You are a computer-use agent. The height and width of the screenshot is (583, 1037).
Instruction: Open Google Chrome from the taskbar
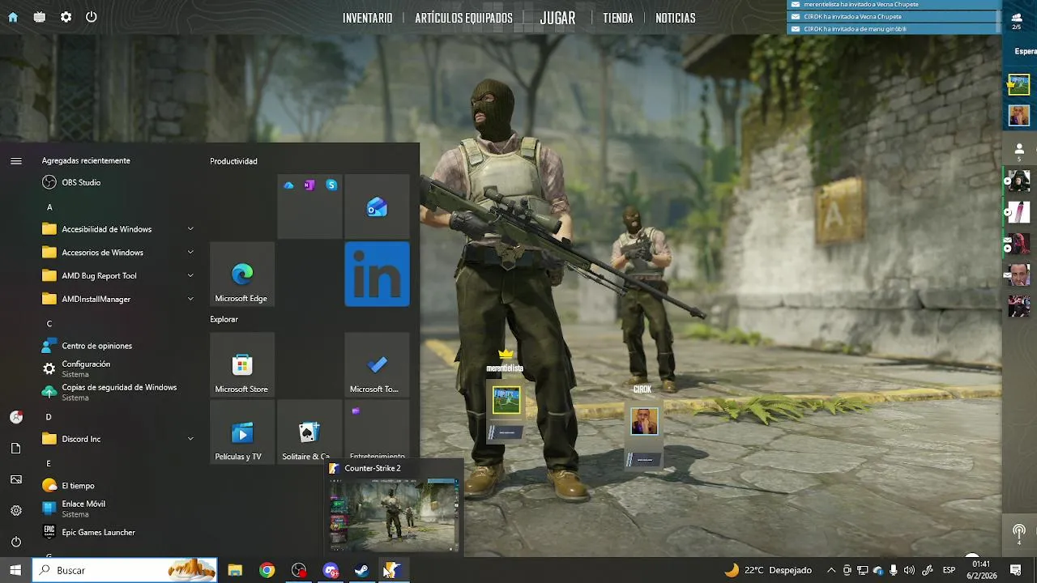(x=267, y=570)
